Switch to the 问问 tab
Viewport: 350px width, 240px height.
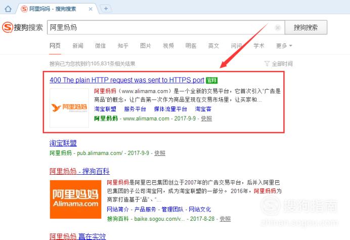(236, 46)
